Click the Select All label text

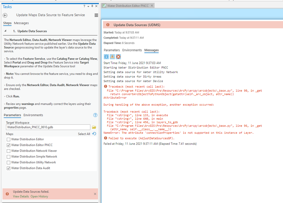coord(84,134)
